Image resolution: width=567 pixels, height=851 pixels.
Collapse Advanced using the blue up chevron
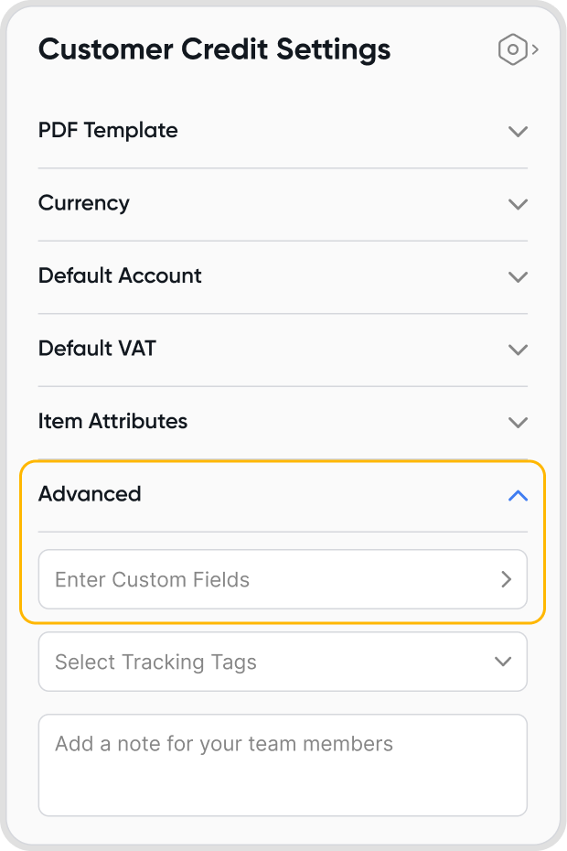[518, 495]
